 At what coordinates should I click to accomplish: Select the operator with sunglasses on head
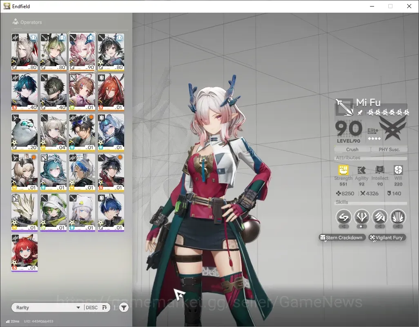pyautogui.click(x=82, y=132)
